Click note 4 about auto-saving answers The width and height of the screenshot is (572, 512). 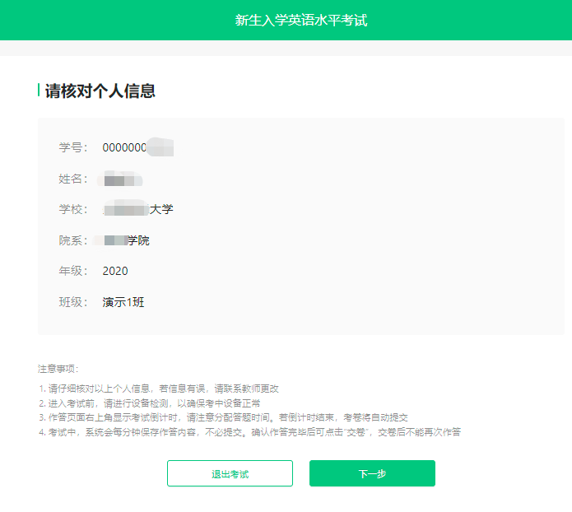coord(249,432)
